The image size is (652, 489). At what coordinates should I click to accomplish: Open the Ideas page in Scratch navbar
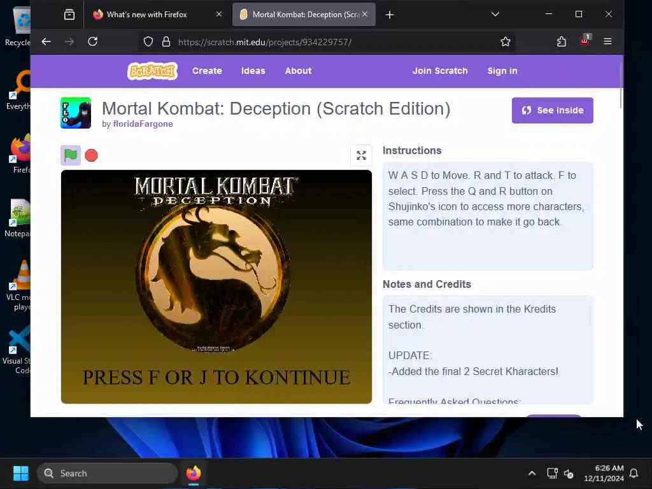click(x=253, y=71)
